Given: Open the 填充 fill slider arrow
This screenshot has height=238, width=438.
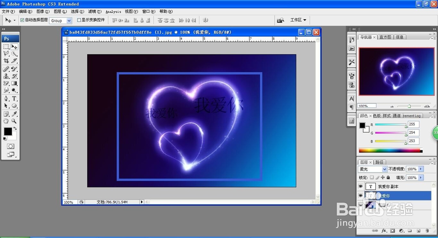Looking at the screenshot, I should (420, 178).
